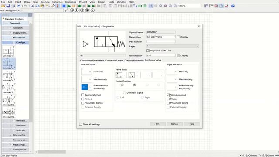Toggle Display checkbox next to Description
The width and height of the screenshot is (279, 157).
pyautogui.click(x=178, y=37)
